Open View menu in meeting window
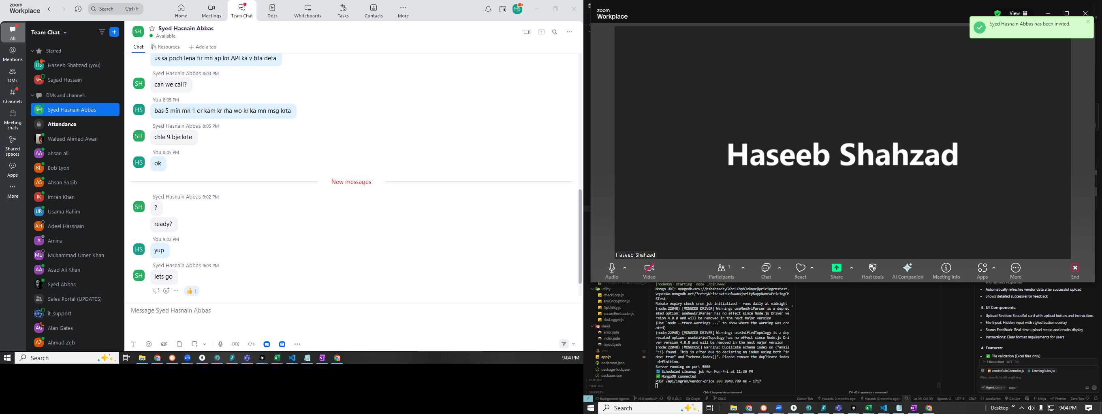Image resolution: width=1102 pixels, height=414 pixels. pos(1018,13)
